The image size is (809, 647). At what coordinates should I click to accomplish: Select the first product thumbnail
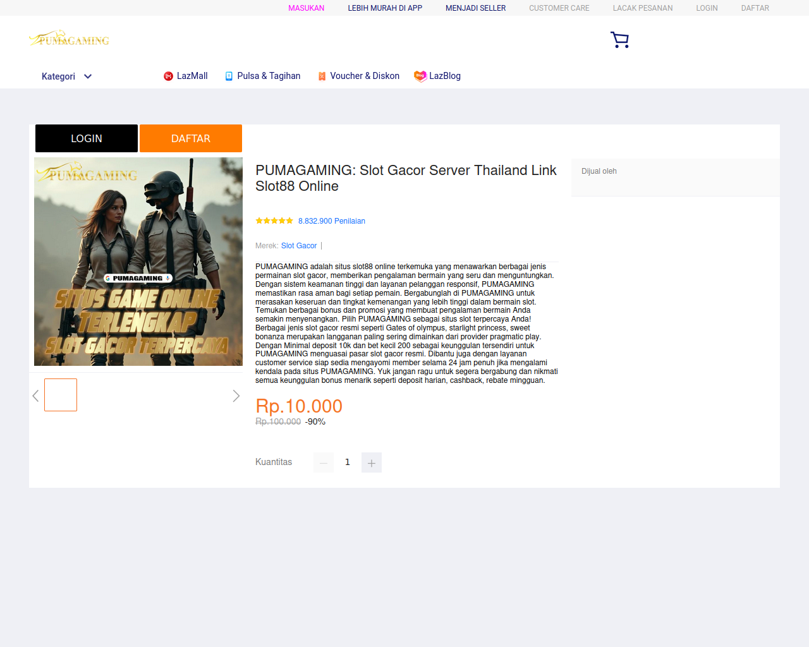tap(61, 395)
